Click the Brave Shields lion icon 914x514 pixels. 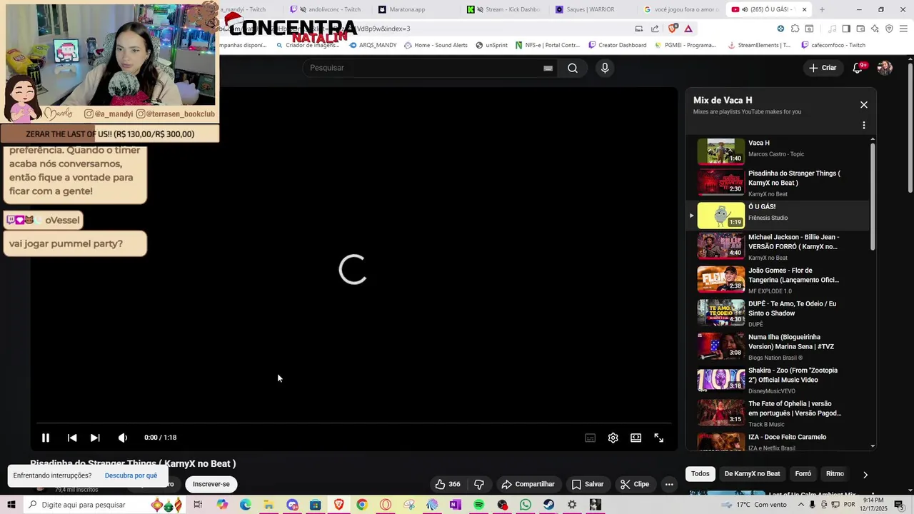(672, 29)
